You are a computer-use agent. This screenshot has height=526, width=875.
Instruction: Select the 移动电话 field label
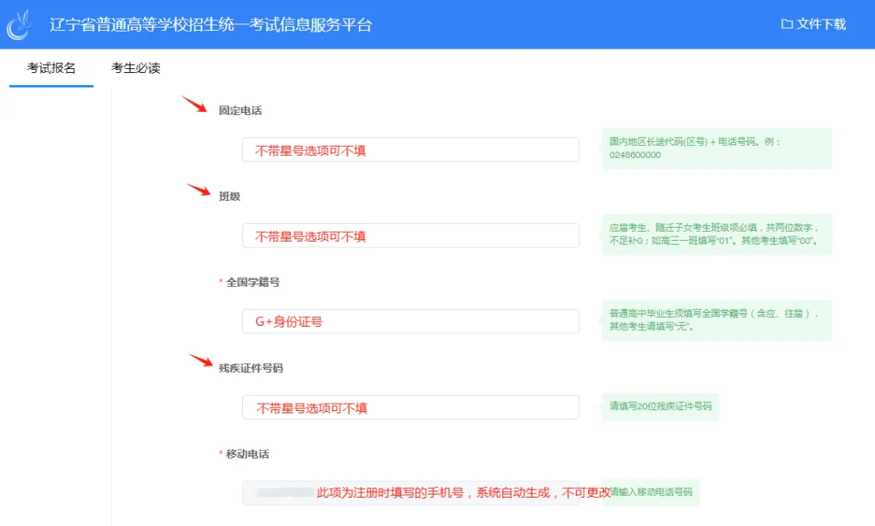[x=247, y=455]
